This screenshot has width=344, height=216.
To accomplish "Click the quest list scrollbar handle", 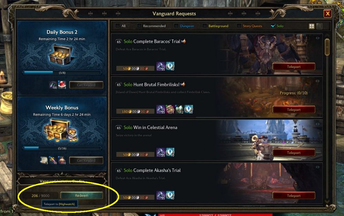I will [x=327, y=47].
